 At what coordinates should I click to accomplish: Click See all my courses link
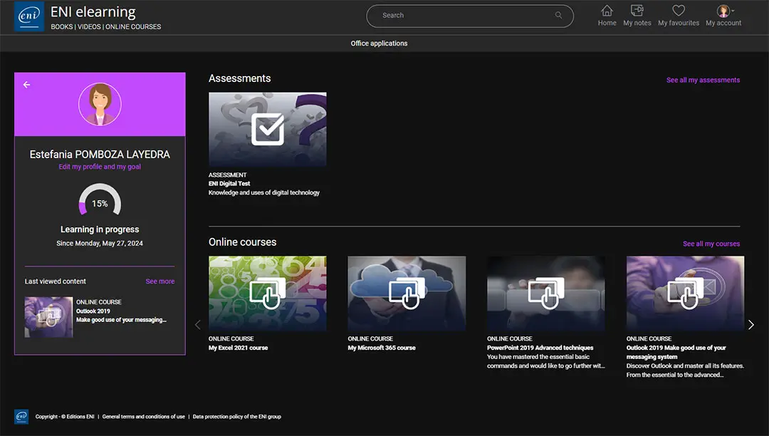(711, 244)
